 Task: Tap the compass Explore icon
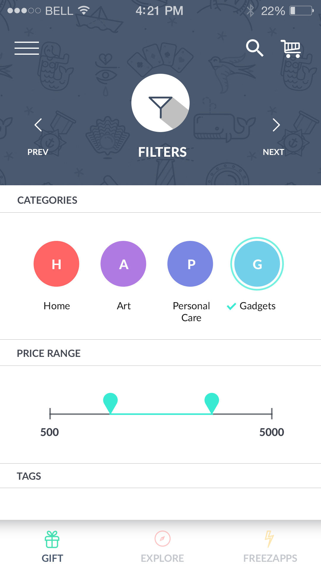162,539
